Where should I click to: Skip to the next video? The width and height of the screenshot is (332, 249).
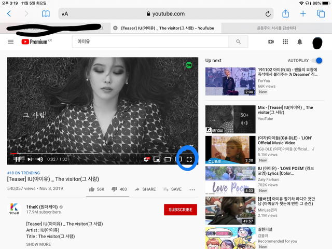click(x=30, y=159)
